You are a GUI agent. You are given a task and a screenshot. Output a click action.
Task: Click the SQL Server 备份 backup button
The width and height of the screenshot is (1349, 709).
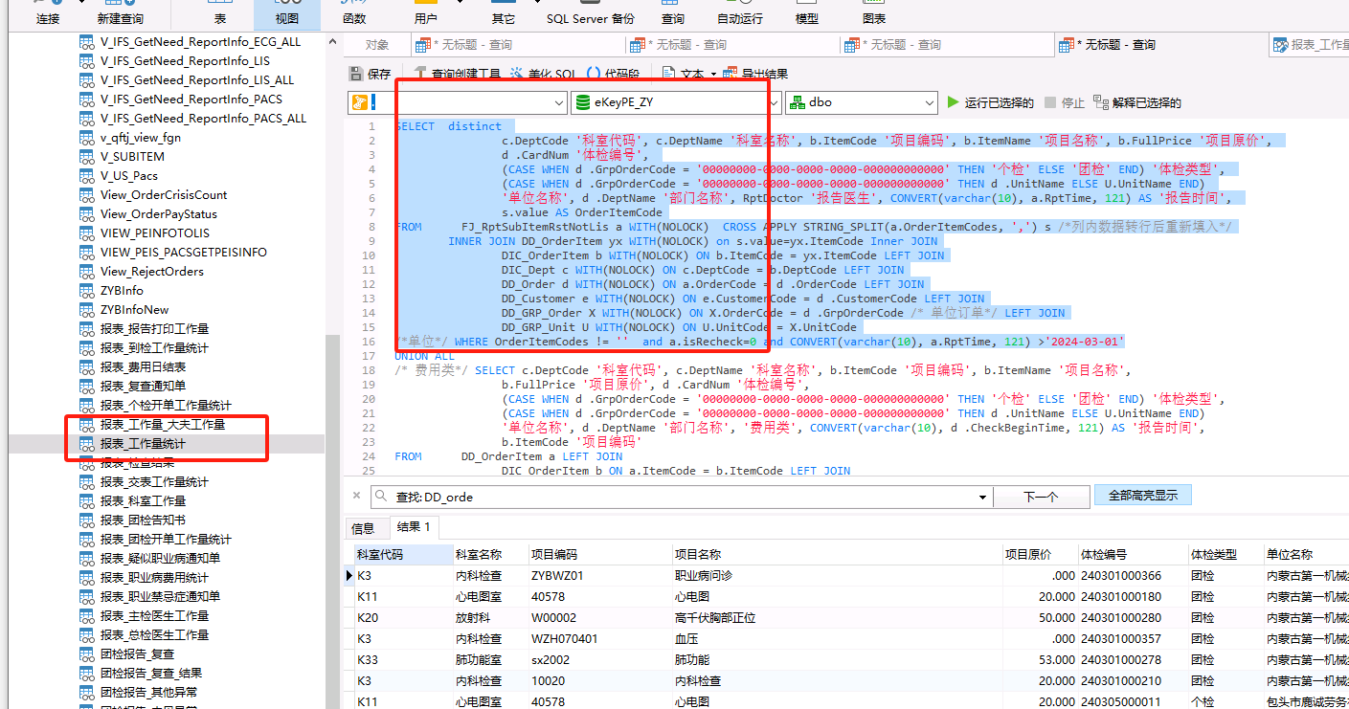click(x=591, y=13)
